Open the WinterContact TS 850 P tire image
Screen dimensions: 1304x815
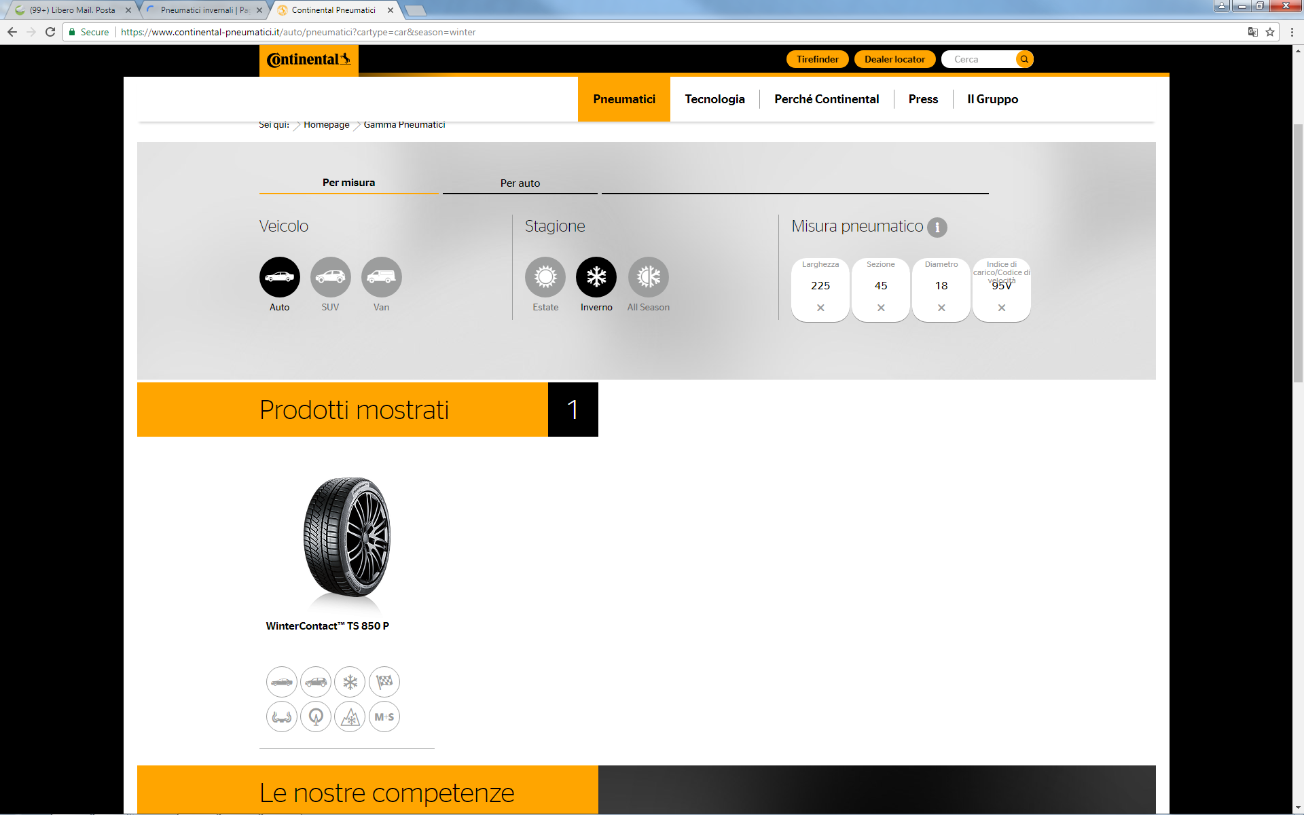(346, 538)
